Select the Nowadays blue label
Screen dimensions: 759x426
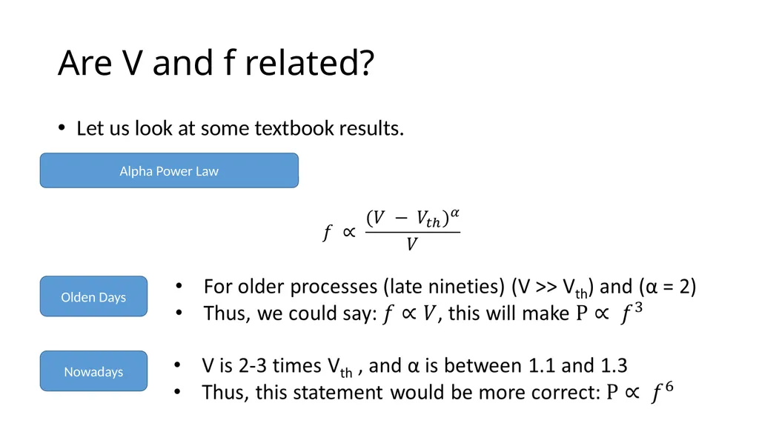[x=93, y=371]
